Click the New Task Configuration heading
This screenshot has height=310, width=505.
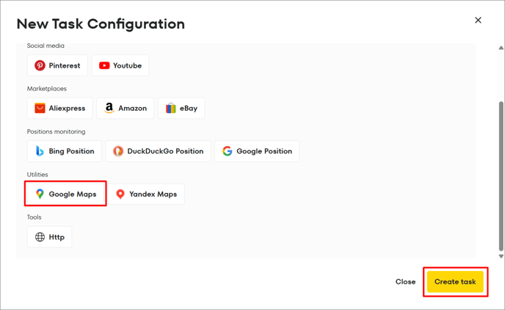(x=101, y=24)
